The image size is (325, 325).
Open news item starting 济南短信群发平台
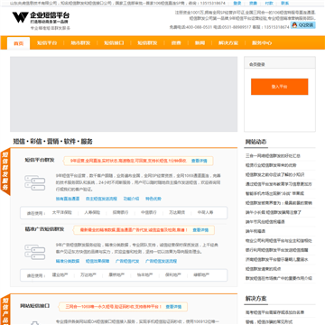[276, 259]
